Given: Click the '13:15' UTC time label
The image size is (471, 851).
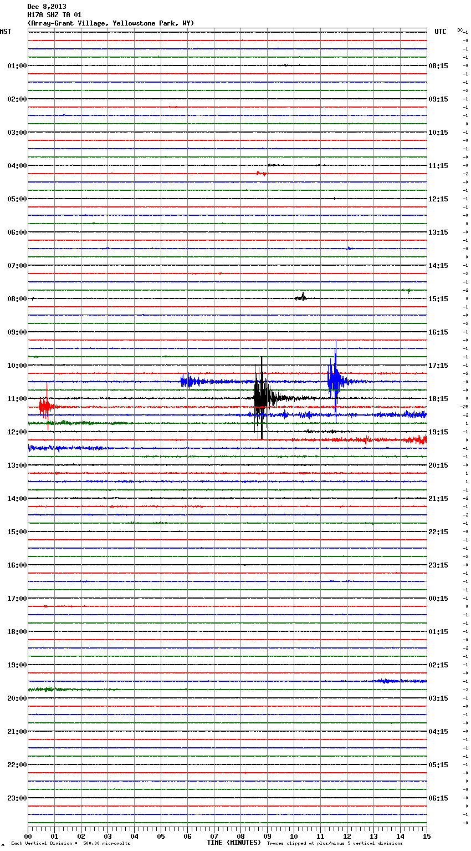Looking at the screenshot, I should click(438, 232).
